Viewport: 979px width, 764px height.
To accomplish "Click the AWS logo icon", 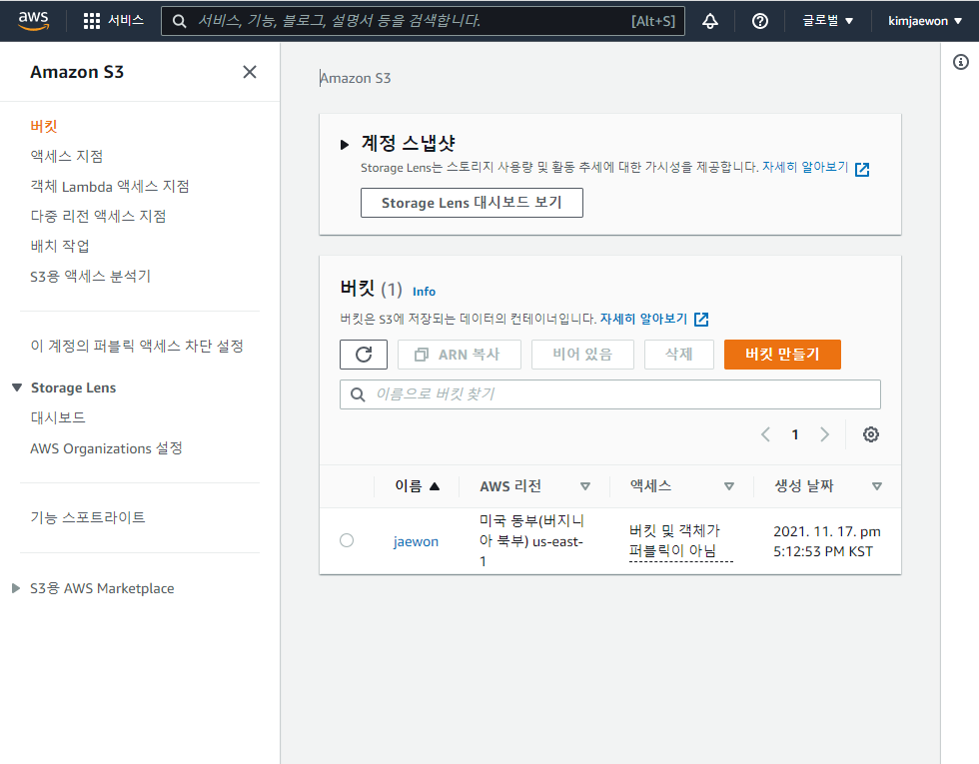I will [33, 20].
